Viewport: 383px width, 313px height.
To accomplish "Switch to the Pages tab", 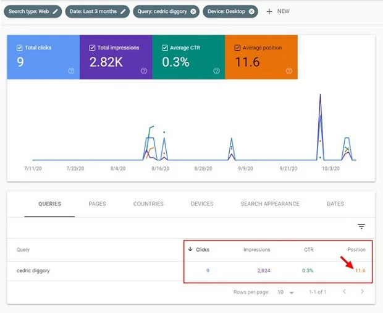I will coord(97,204).
